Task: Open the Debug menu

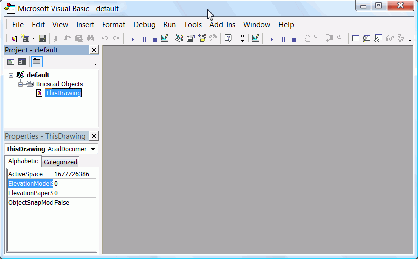Action: point(144,25)
